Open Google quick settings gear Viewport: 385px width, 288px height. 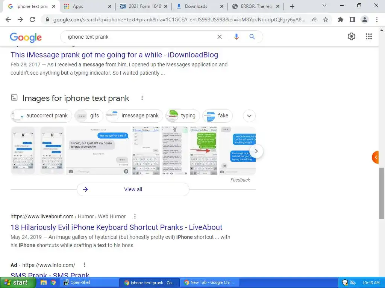pos(352,36)
